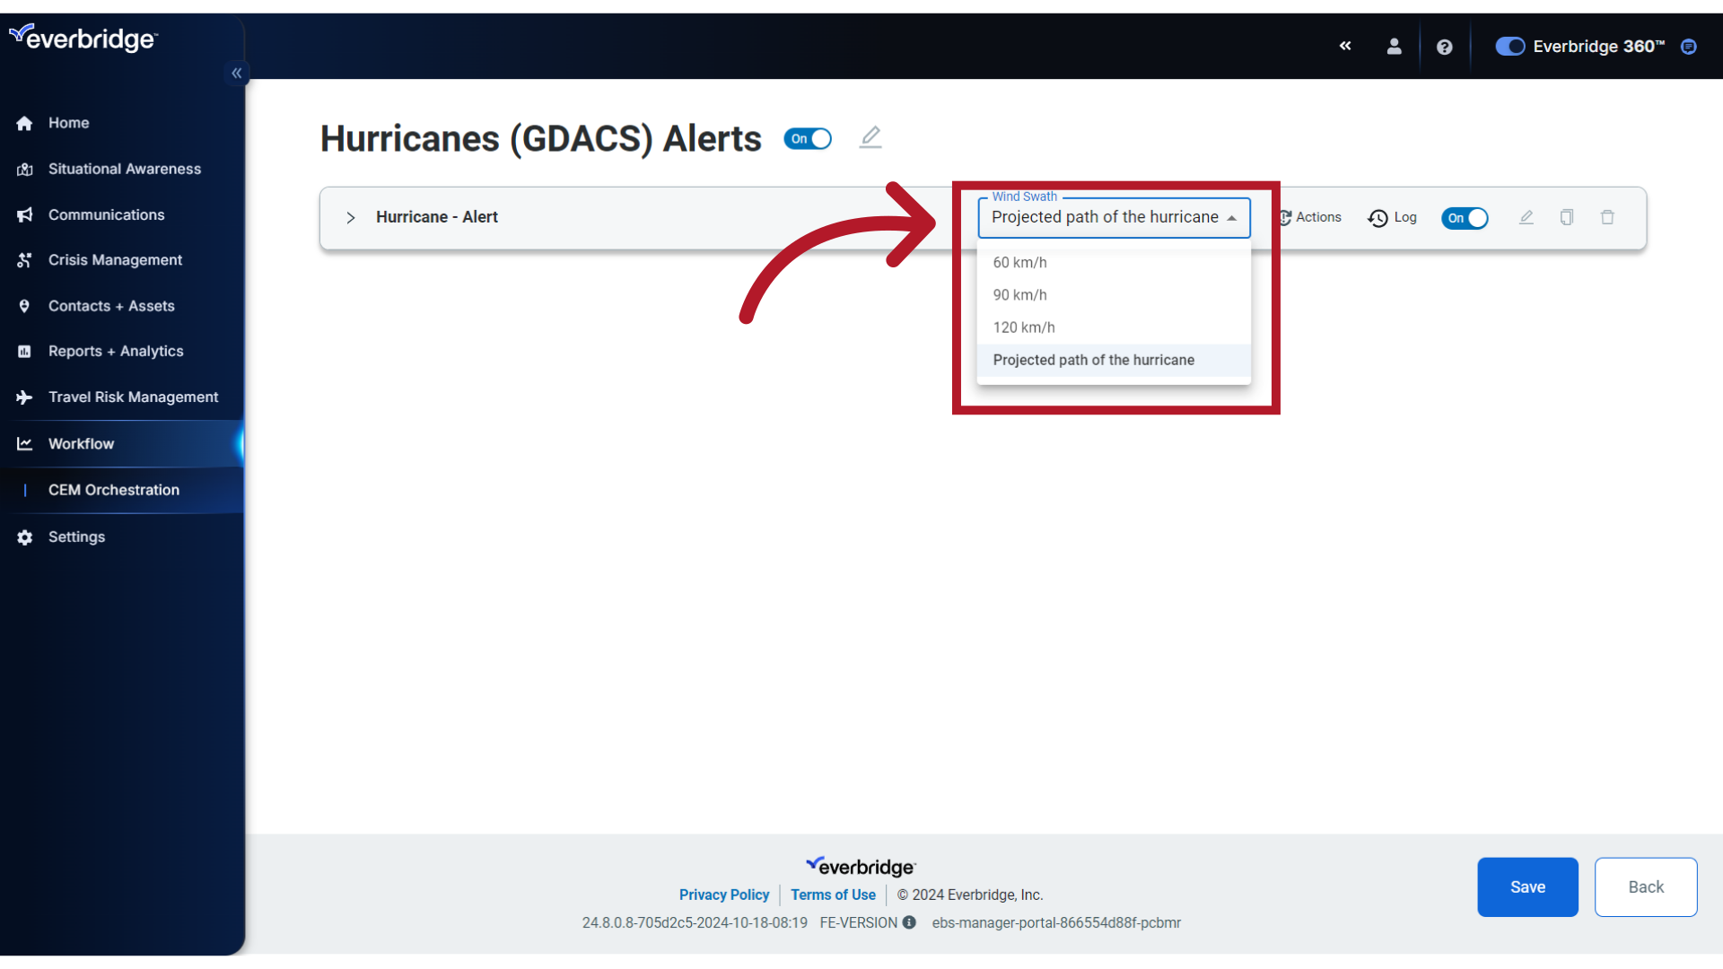
Task: Click the Privacy Policy link
Action: (x=724, y=895)
